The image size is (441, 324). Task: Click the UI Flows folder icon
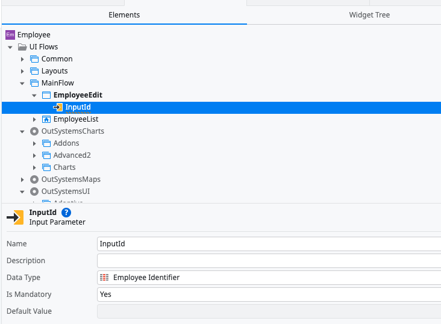(x=22, y=47)
